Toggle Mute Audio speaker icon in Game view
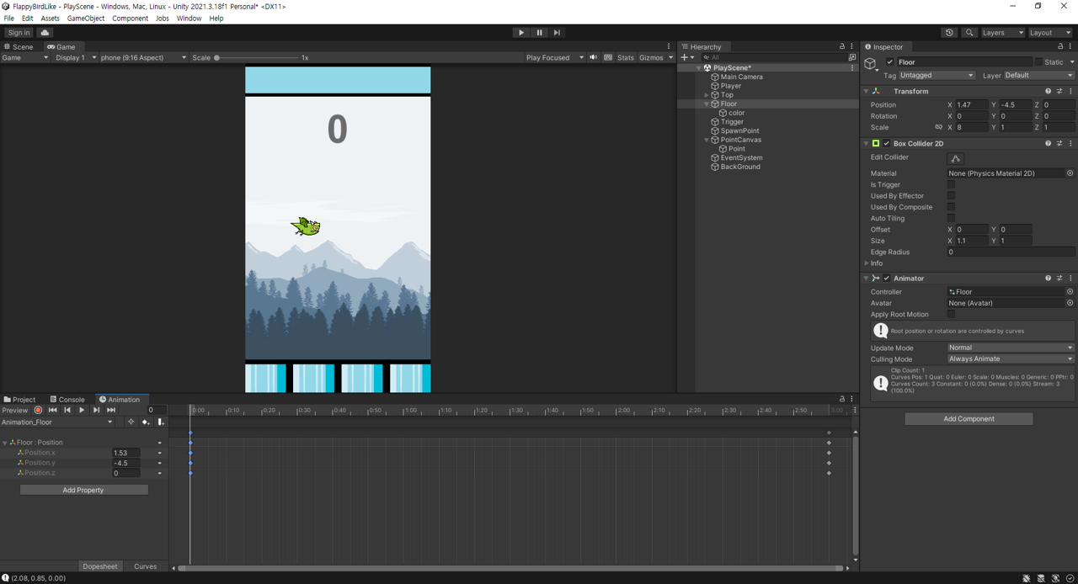Image resolution: width=1078 pixels, height=584 pixels. [593, 58]
